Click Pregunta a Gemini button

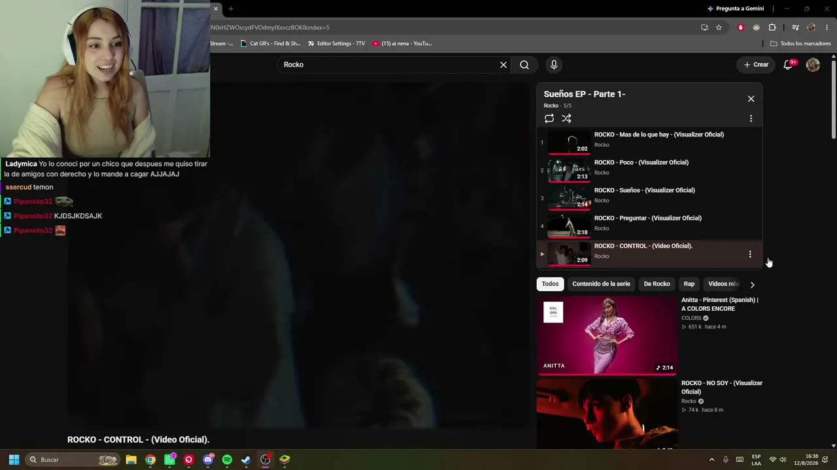coord(736,8)
